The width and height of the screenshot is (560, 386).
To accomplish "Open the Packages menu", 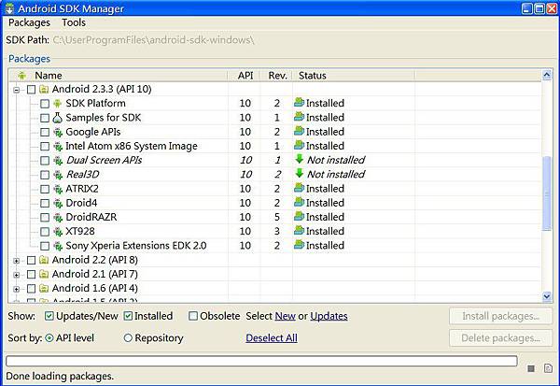I will coord(29,22).
